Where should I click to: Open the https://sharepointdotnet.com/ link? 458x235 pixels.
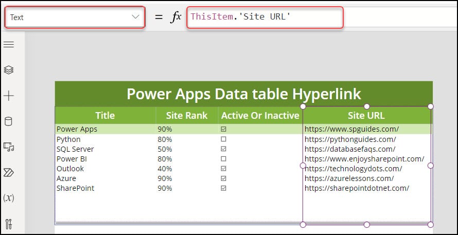coord(357,188)
